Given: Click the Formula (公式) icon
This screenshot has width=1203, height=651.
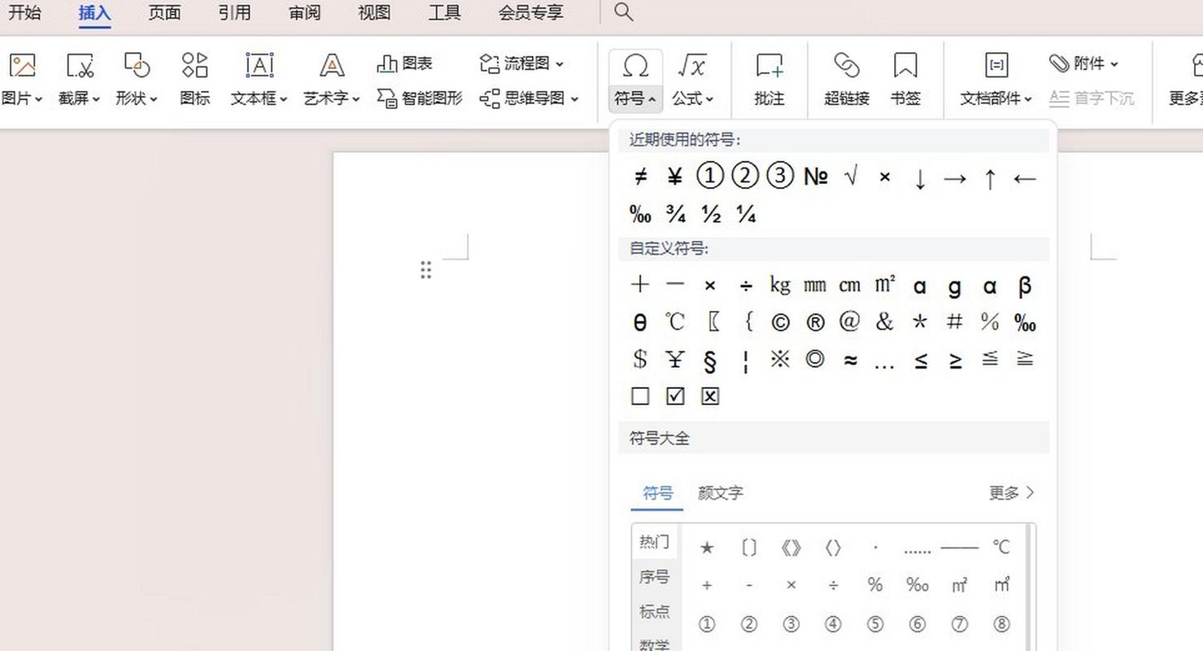Looking at the screenshot, I should (x=692, y=65).
